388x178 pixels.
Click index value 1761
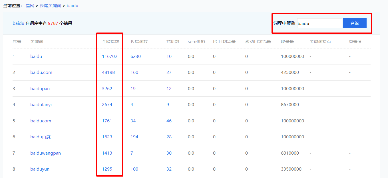click(107, 121)
